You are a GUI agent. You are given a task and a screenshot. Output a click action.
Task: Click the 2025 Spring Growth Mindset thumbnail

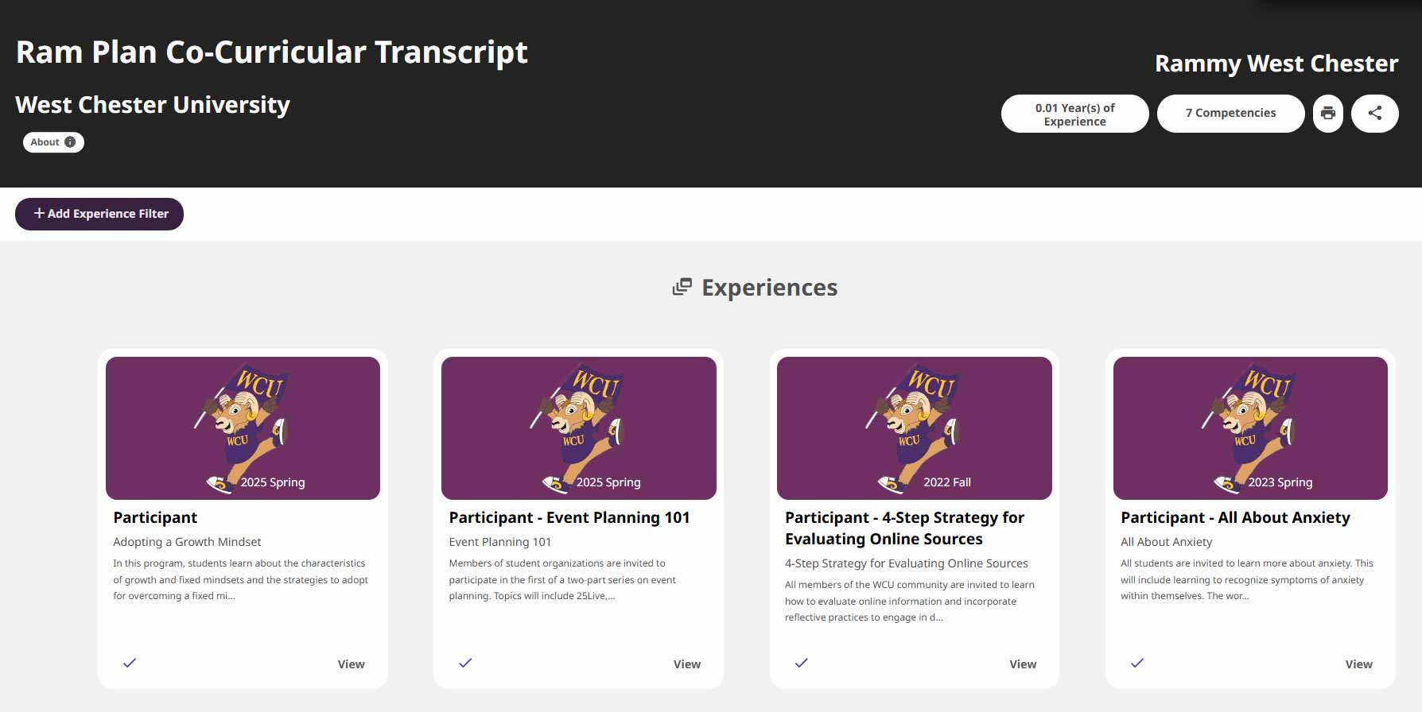[243, 428]
